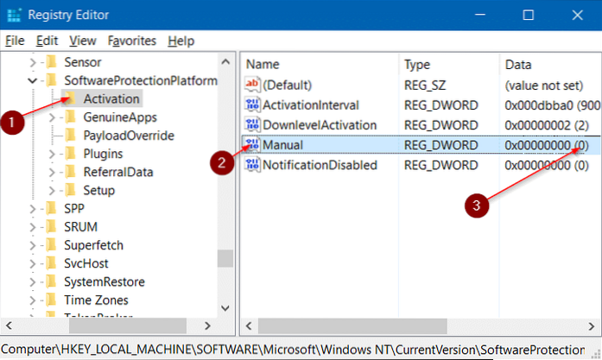Click the folder icon beside Superfetch
This screenshot has width=602, height=360.
(x=52, y=244)
